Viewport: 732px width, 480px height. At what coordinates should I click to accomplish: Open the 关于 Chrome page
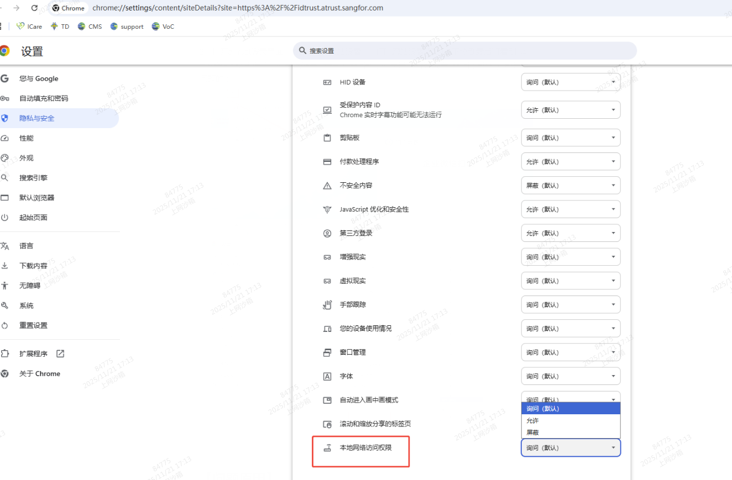pyautogui.click(x=39, y=373)
